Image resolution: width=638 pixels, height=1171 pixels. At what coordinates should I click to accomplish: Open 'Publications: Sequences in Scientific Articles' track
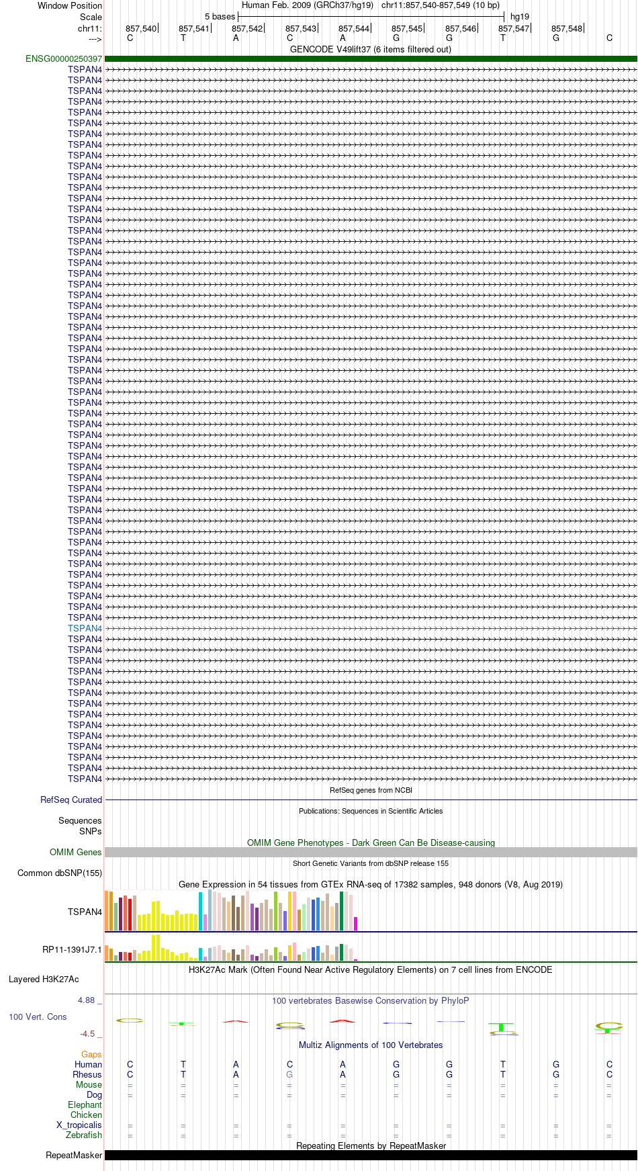pyautogui.click(x=371, y=811)
